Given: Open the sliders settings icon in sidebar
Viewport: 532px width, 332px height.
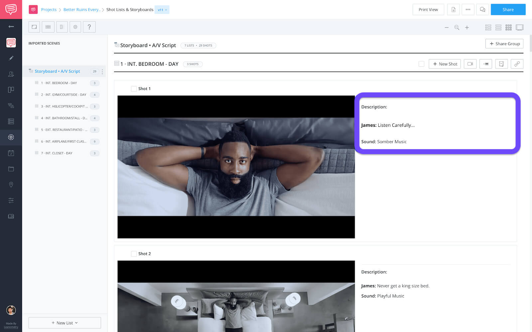Looking at the screenshot, I should click(11, 201).
